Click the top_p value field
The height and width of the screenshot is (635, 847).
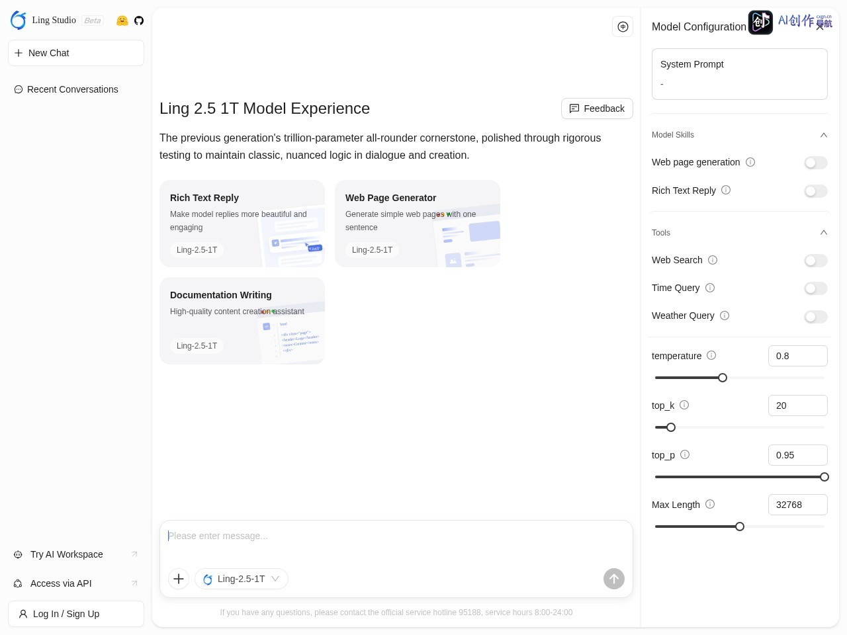798,455
